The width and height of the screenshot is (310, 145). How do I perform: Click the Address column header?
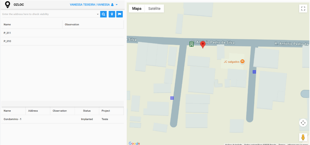pyautogui.click(x=38, y=111)
